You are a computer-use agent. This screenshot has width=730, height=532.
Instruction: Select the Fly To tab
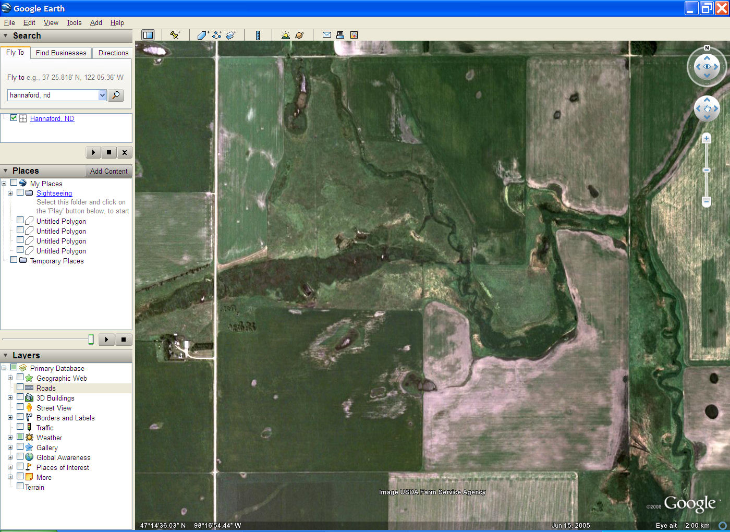point(15,52)
